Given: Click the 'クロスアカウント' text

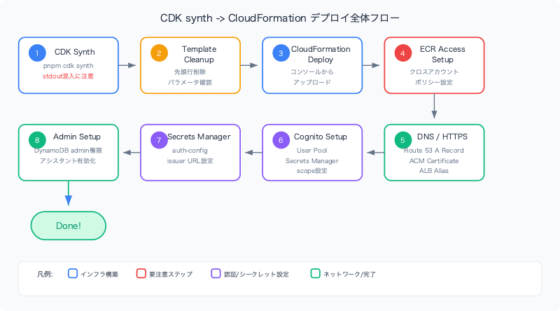Looking at the screenshot, I should tap(434, 72).
